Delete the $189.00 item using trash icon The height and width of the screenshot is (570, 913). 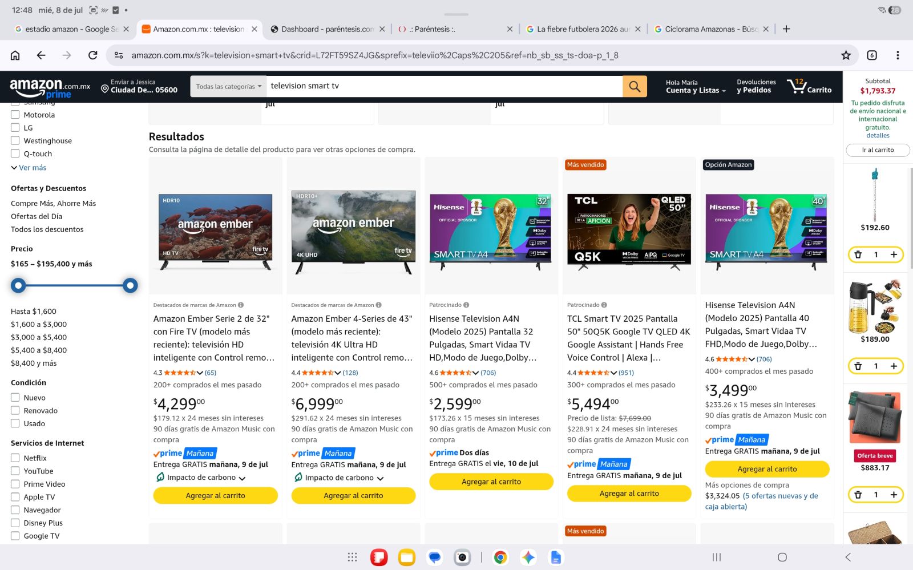[x=858, y=366]
